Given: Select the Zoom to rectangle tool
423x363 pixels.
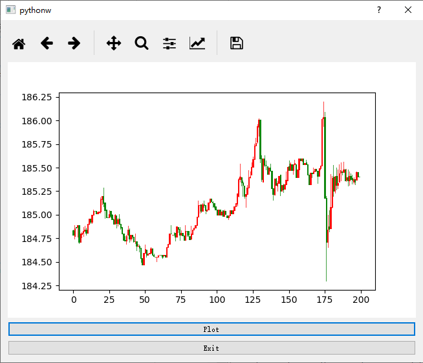Looking at the screenshot, I should tap(142, 43).
